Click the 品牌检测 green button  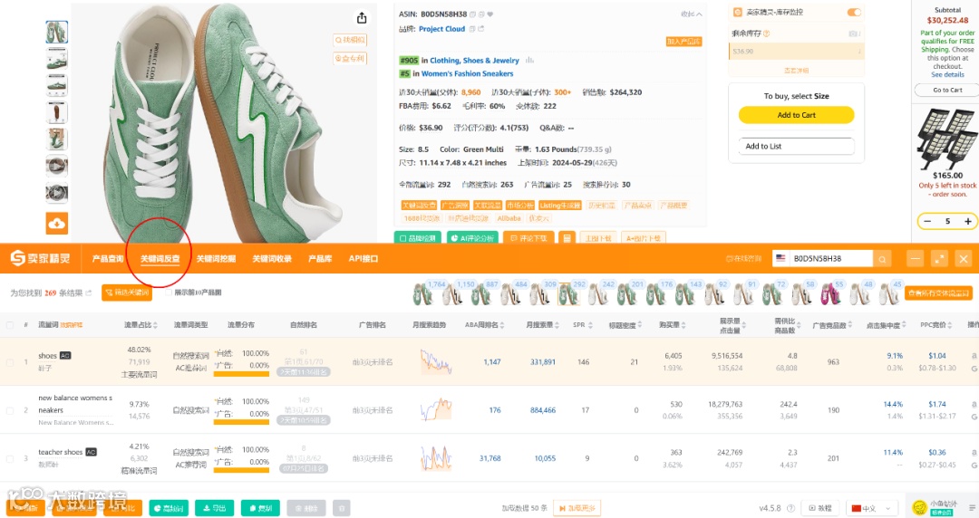pos(418,238)
